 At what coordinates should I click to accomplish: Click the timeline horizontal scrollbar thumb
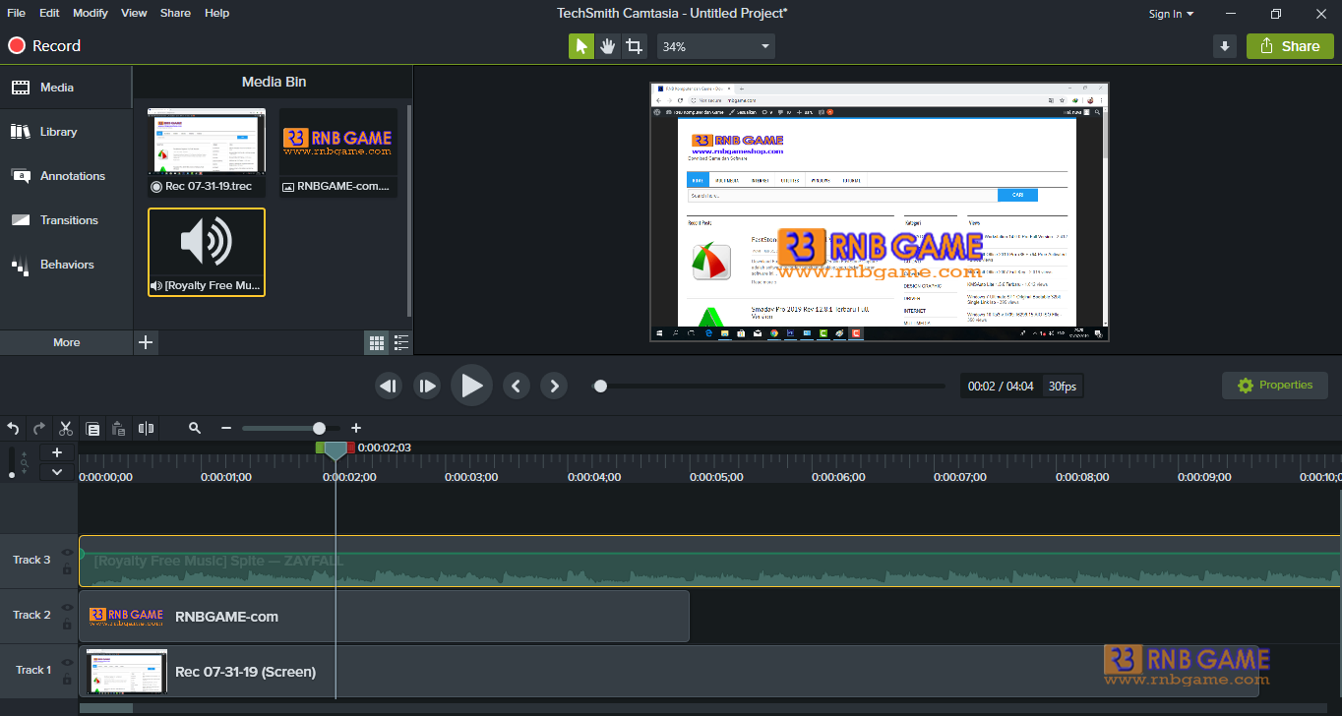106,708
